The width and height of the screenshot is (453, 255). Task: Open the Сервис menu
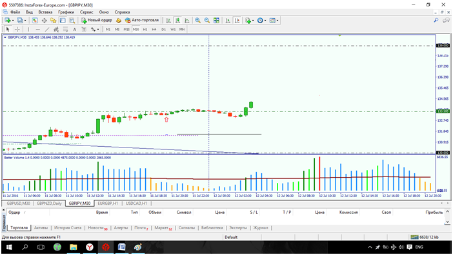(x=86, y=12)
